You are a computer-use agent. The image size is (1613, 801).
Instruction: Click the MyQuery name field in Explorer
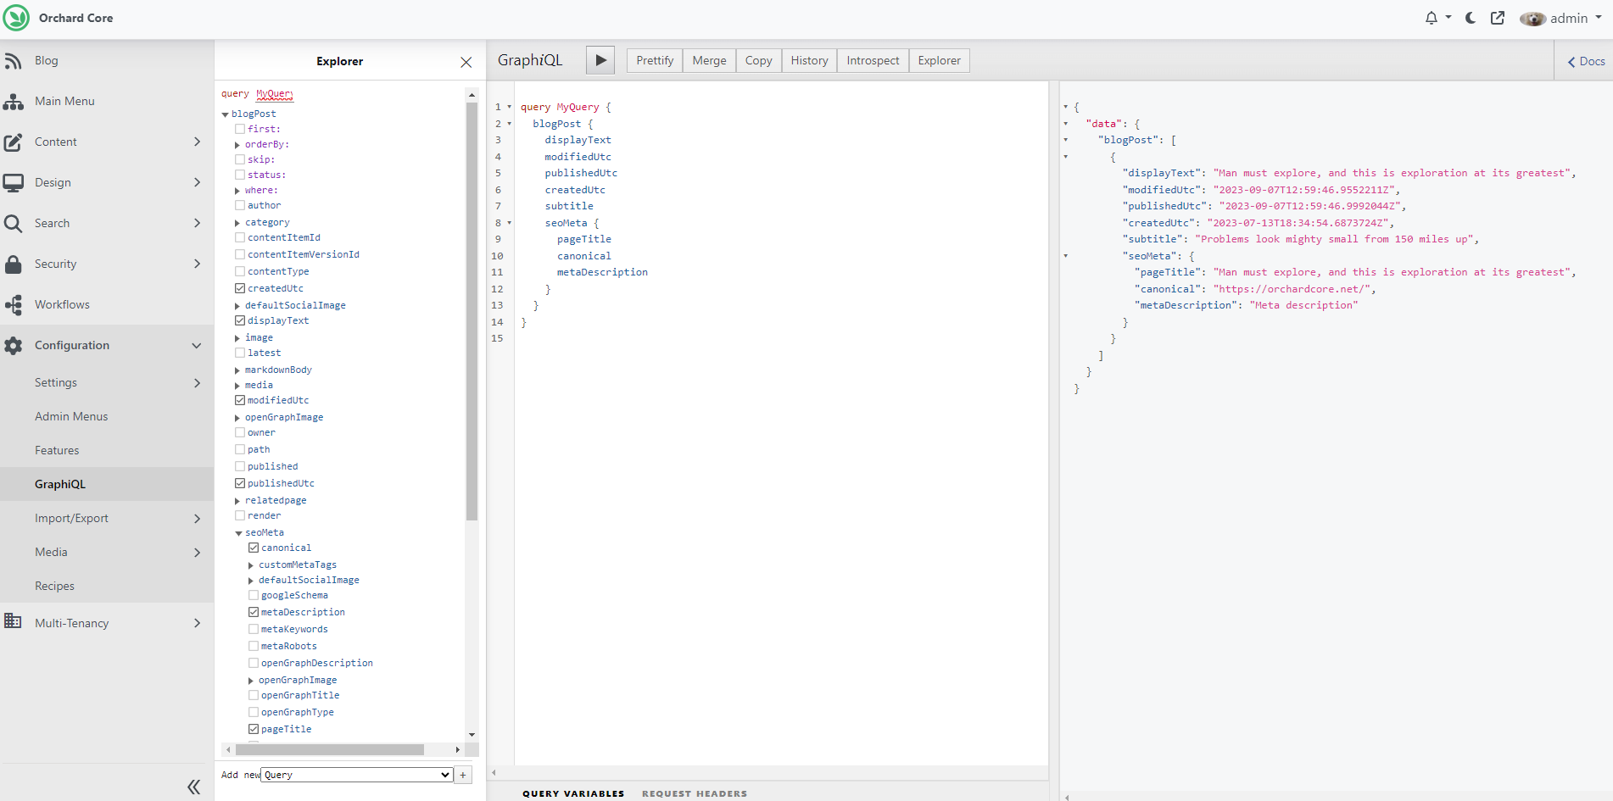[x=274, y=94]
